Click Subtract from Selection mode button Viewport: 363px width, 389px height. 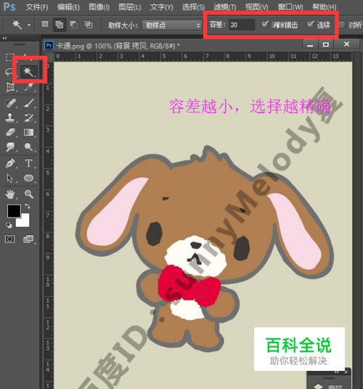pos(74,25)
